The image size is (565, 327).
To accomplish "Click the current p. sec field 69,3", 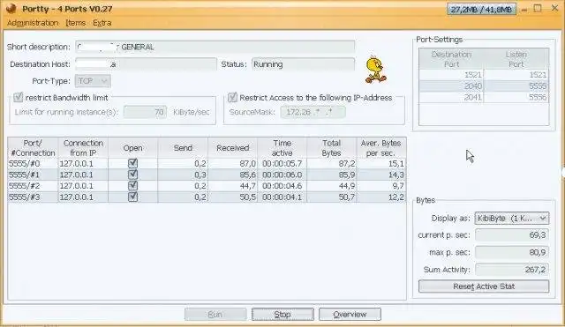I will click(x=512, y=235).
